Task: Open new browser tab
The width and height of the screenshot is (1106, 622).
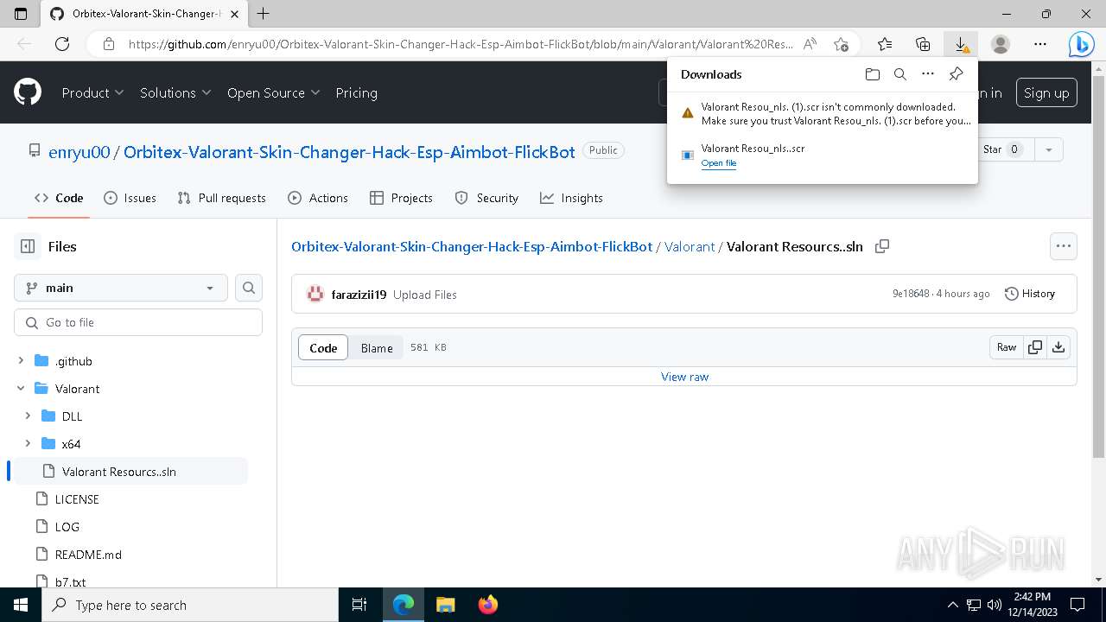Action: (264, 14)
